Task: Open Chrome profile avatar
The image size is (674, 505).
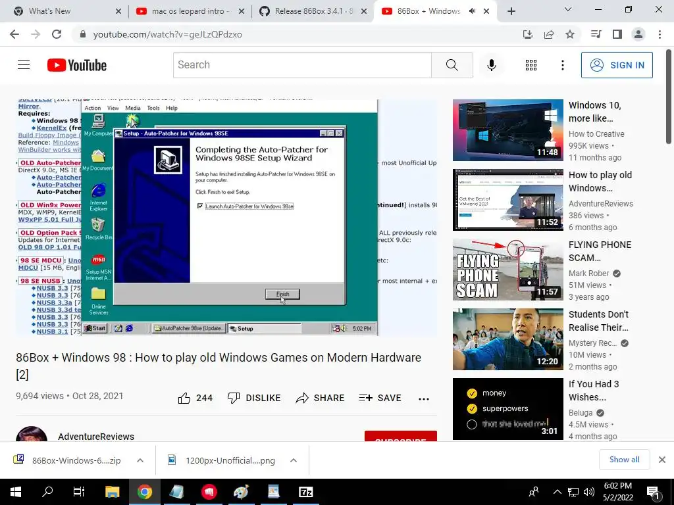Action: 638,34
